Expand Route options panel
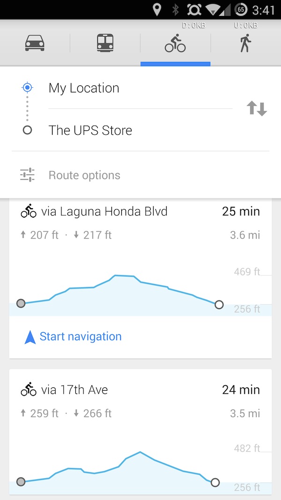 [84, 174]
